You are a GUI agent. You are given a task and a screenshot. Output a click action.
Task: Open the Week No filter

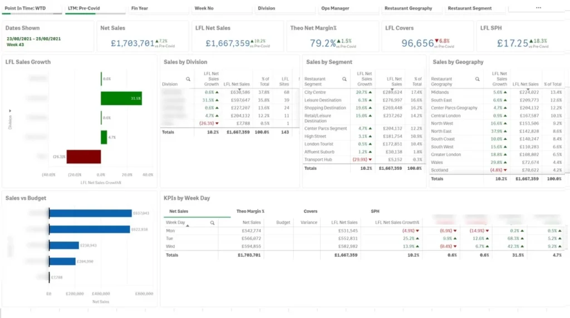tap(222, 8)
